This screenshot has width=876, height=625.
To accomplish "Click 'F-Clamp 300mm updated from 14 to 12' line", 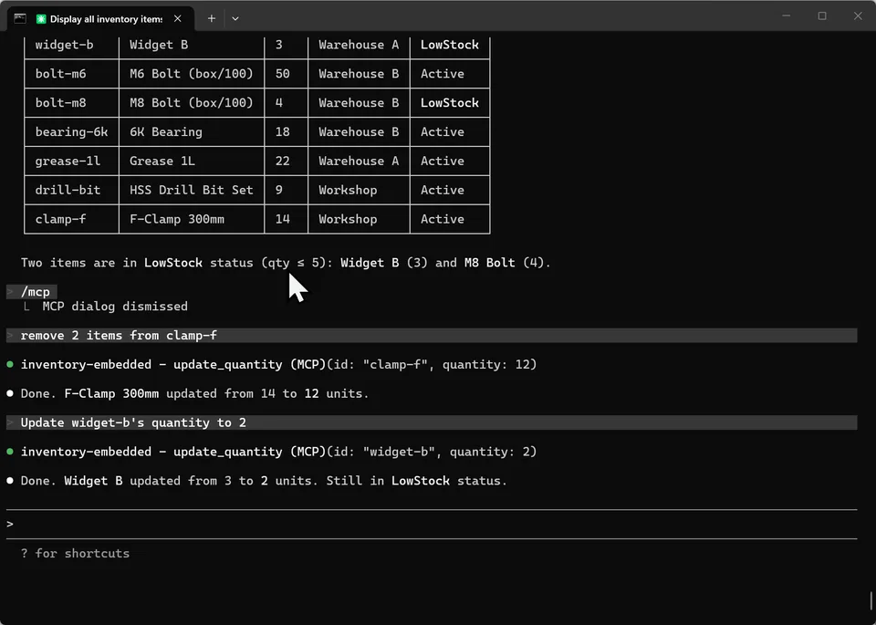I will pos(194,393).
